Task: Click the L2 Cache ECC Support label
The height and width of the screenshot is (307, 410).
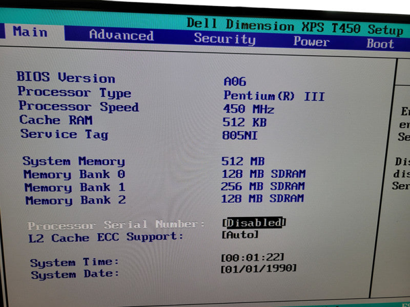Action: 106,237
